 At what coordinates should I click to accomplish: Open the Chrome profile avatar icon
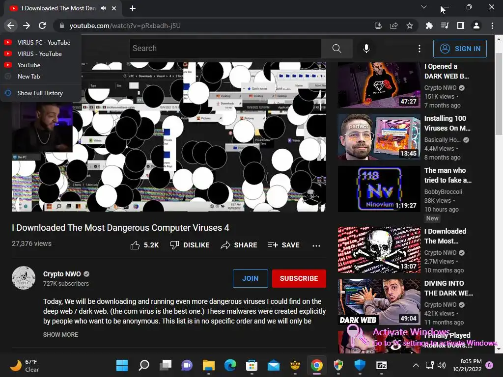pos(476,26)
